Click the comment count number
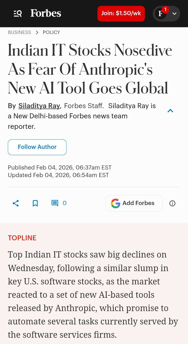 tap(65, 203)
